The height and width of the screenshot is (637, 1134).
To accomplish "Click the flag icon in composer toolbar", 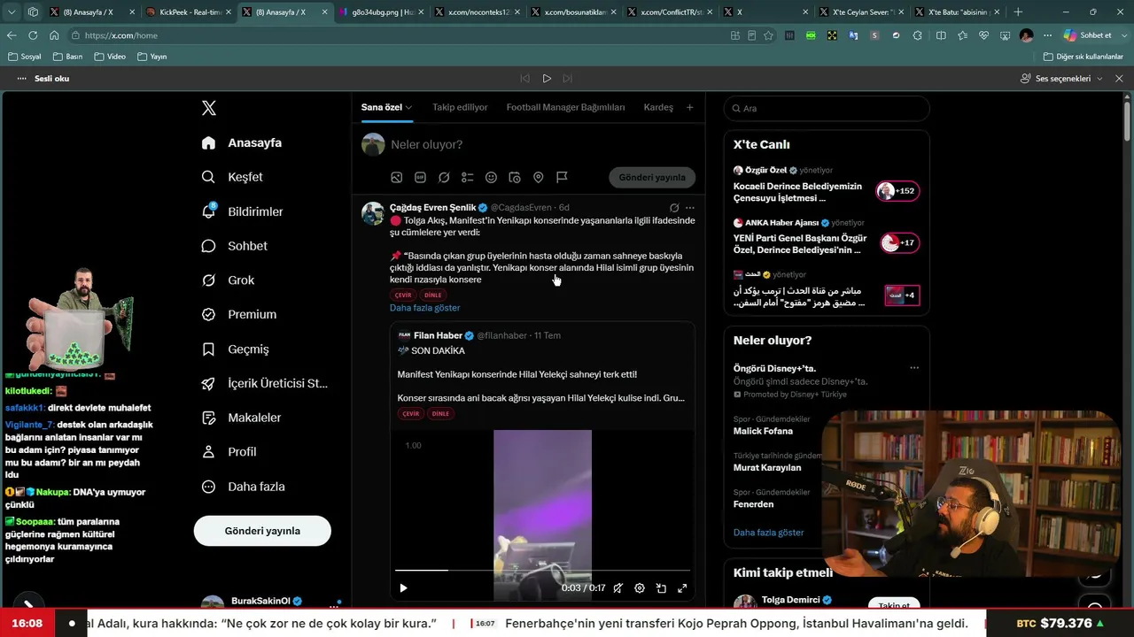I will [x=562, y=177].
